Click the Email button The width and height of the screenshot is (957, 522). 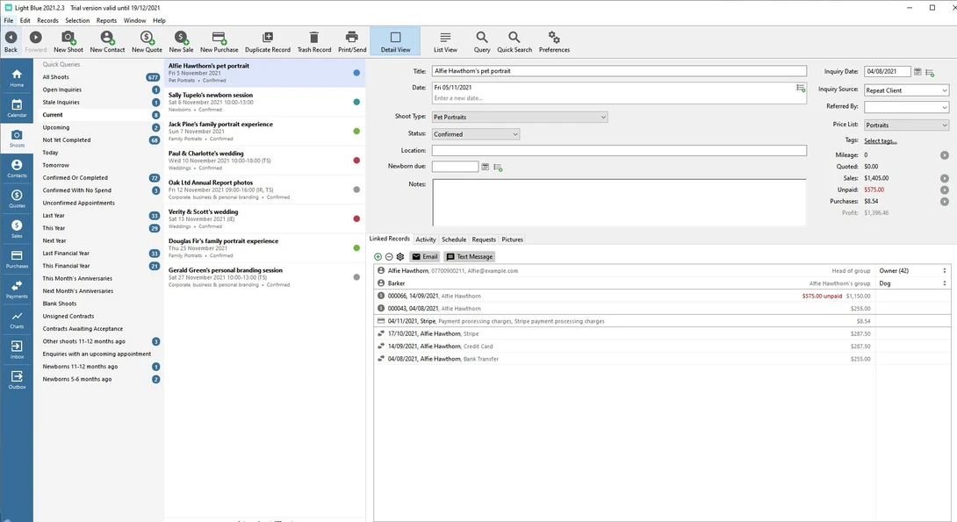click(425, 257)
